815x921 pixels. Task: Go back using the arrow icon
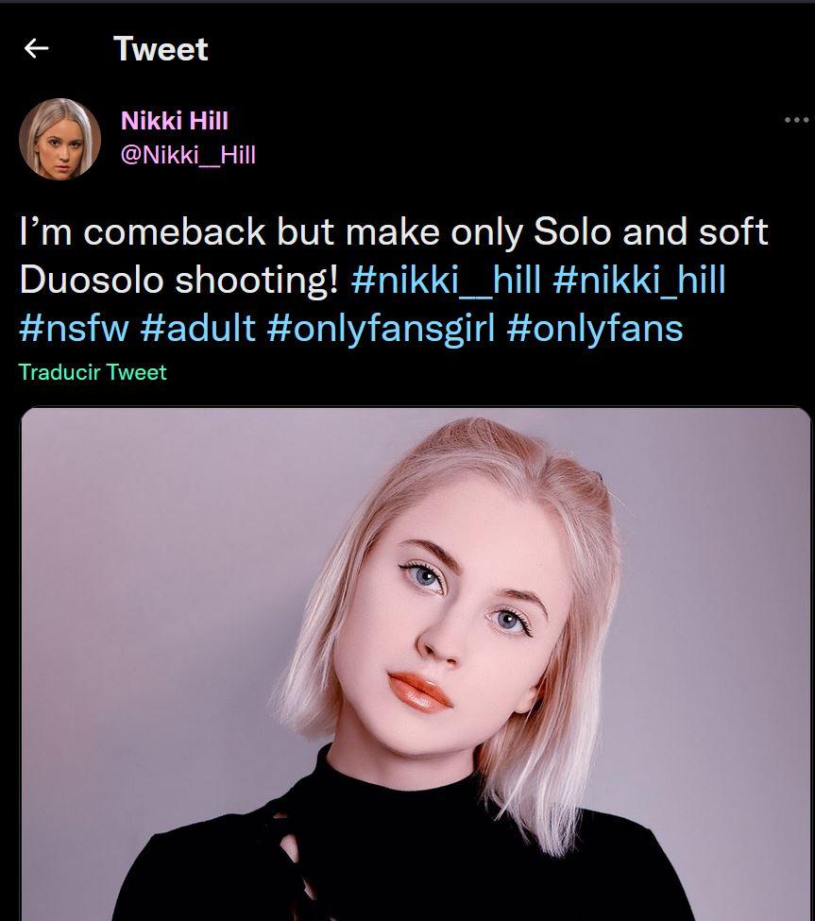point(36,48)
